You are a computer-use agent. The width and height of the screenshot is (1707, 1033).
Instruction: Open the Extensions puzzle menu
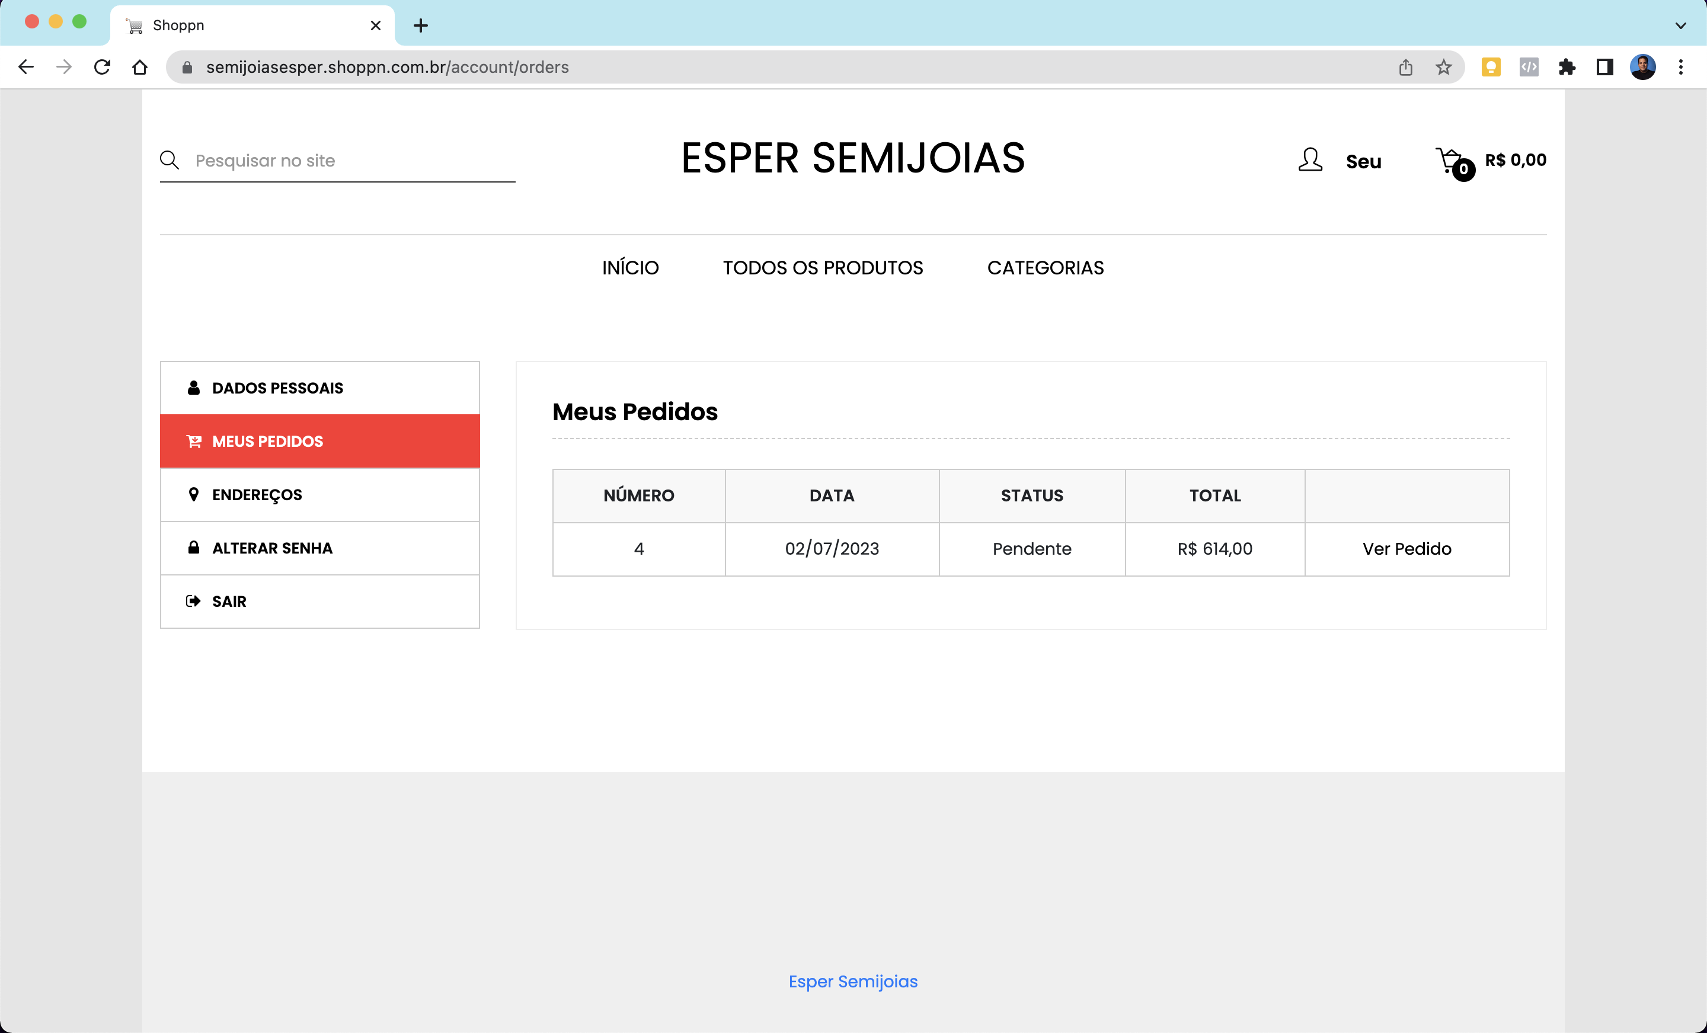(x=1567, y=67)
